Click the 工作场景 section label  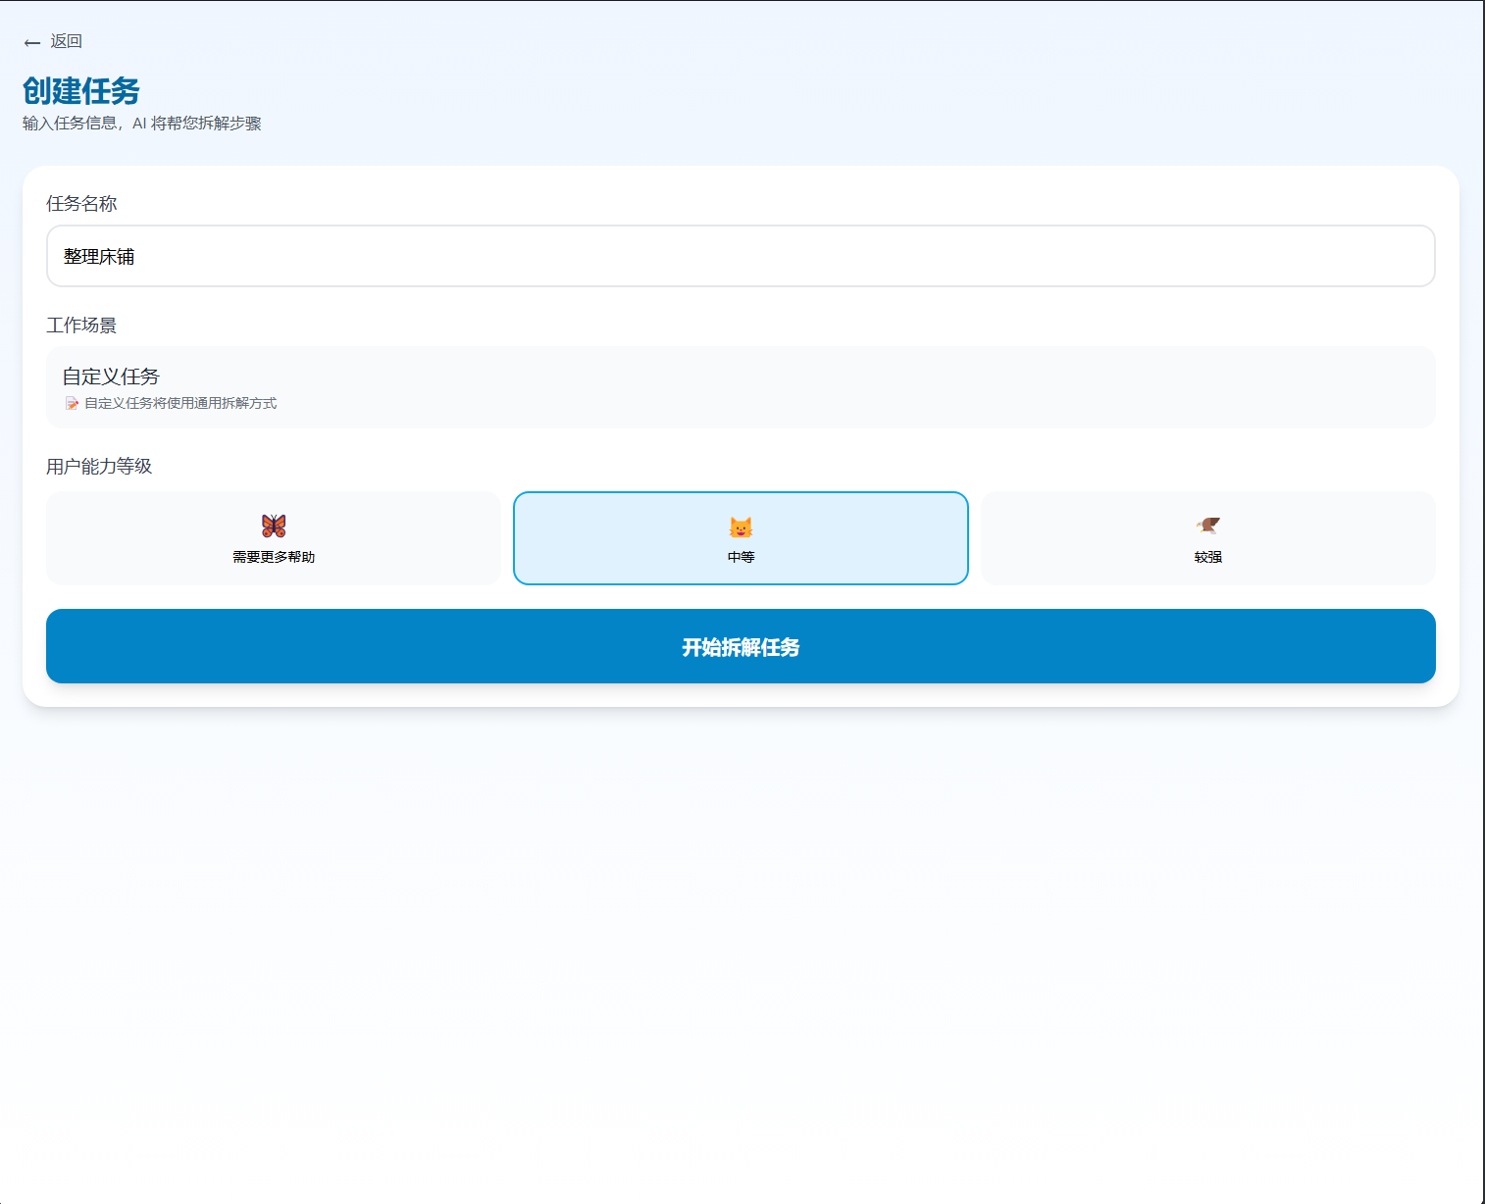(81, 326)
